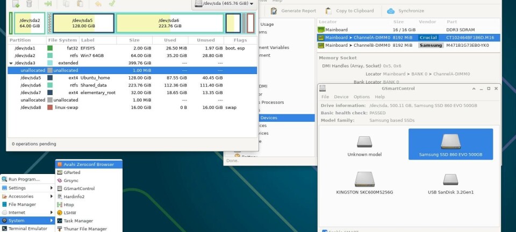
Task: Open Run Program... from the application menu
Action: coord(27,179)
